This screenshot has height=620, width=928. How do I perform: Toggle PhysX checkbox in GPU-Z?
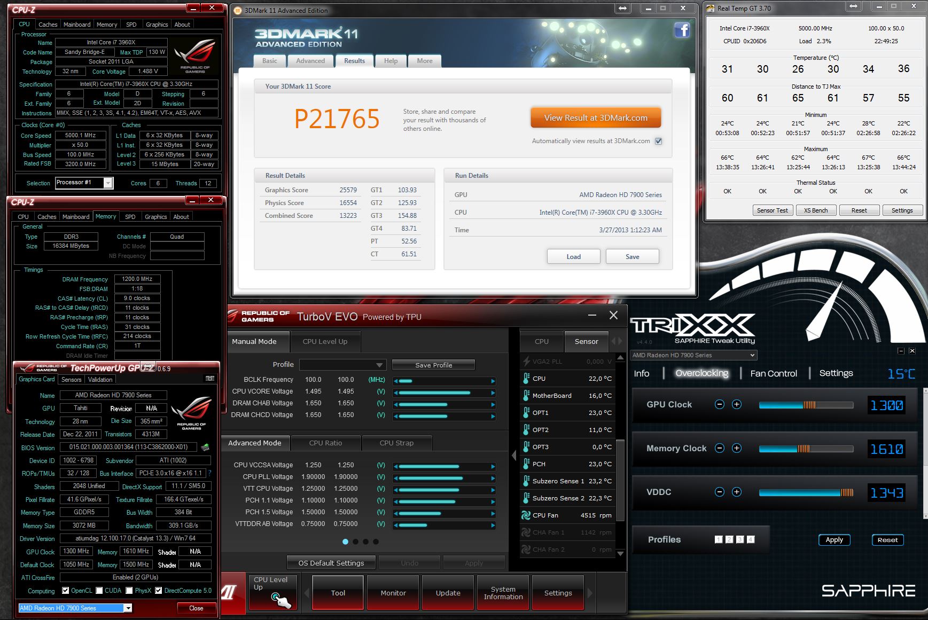click(129, 591)
